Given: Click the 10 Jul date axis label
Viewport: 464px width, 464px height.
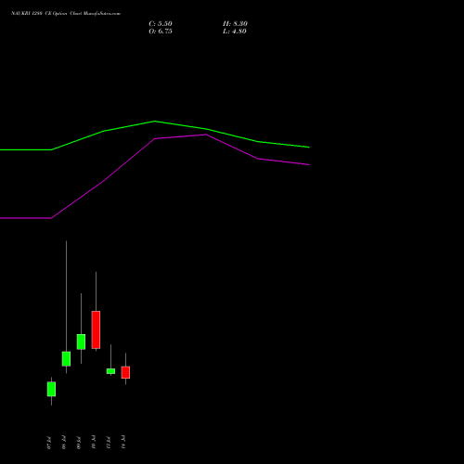Looking at the screenshot, I should tap(94, 443).
